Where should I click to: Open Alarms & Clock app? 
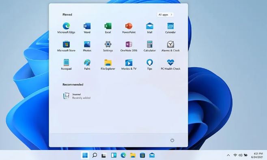pyautogui.click(x=170, y=47)
